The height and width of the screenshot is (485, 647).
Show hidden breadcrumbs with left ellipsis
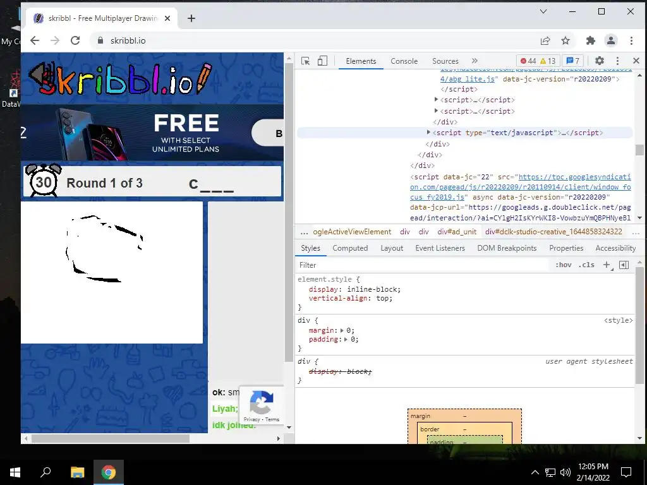[x=304, y=232]
